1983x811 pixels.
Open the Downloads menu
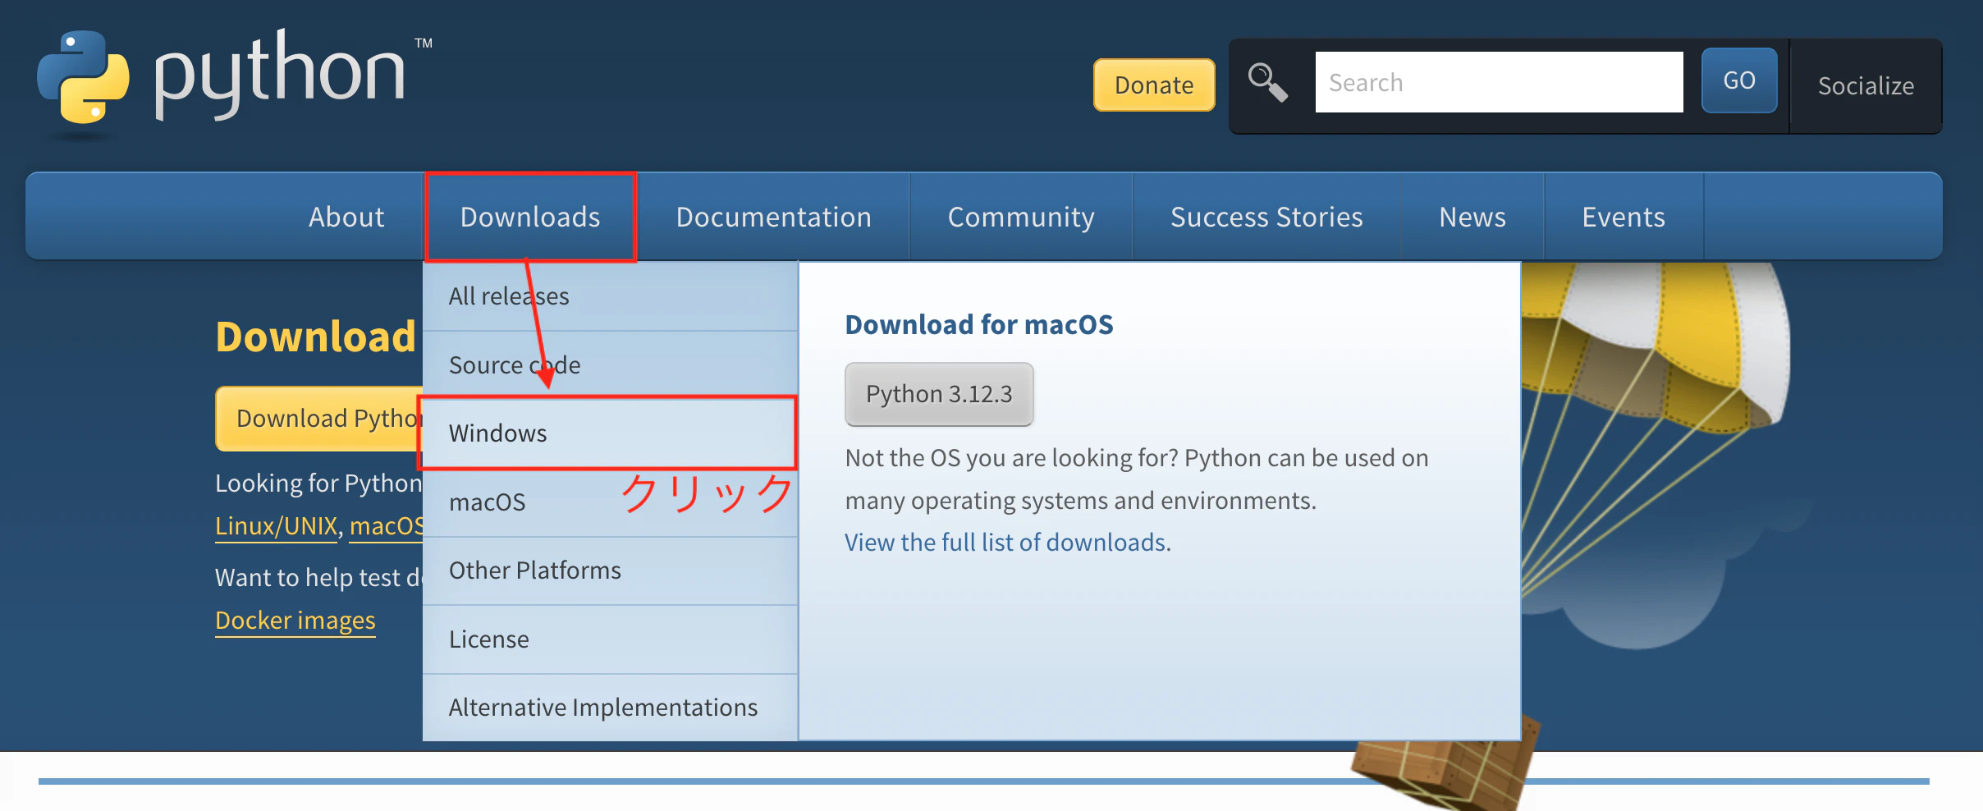pos(530,217)
